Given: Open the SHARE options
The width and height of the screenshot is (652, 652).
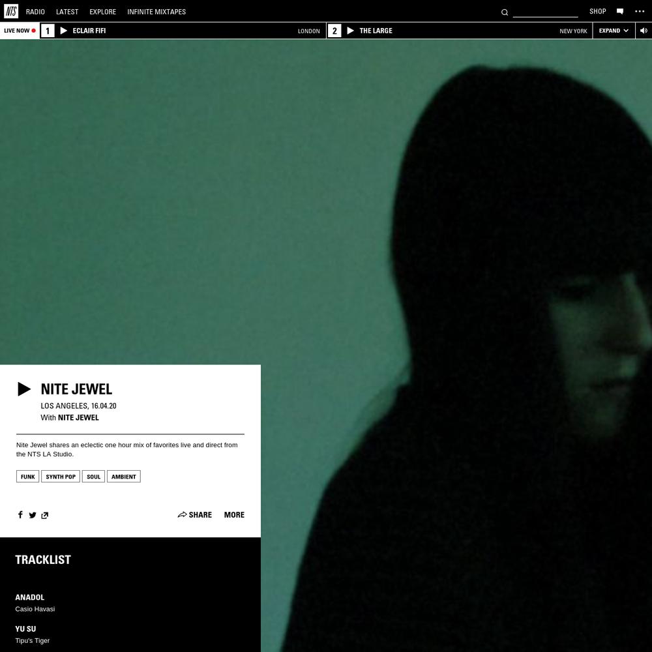Looking at the screenshot, I should [194, 515].
